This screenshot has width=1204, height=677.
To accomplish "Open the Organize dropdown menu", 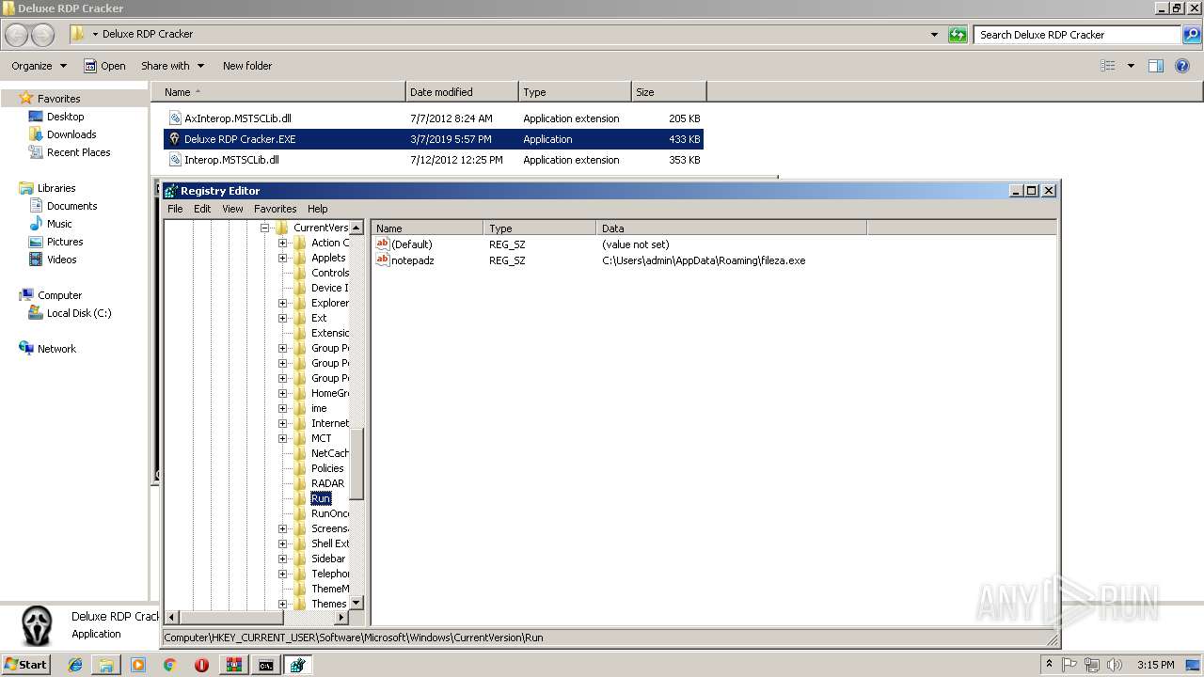I will pos(39,66).
